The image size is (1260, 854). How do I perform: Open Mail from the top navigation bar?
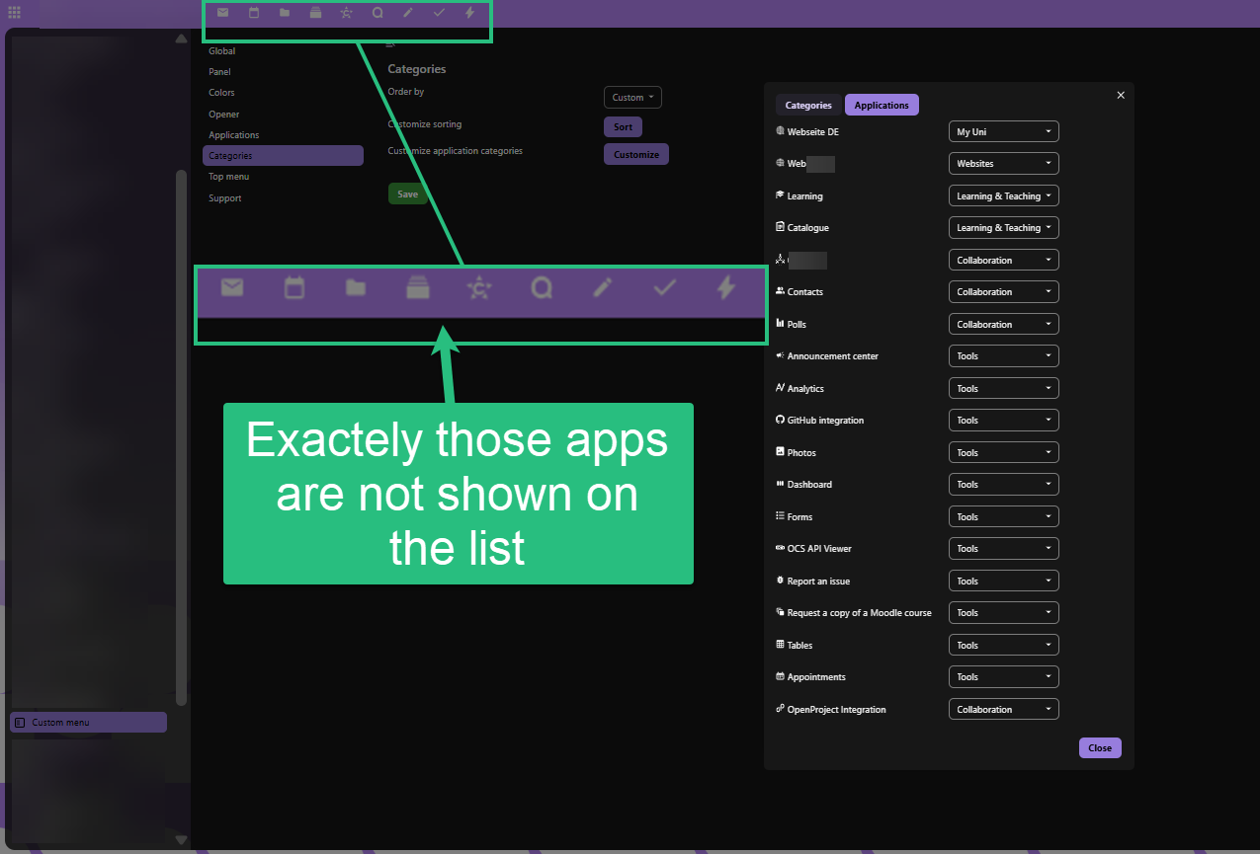[222, 13]
